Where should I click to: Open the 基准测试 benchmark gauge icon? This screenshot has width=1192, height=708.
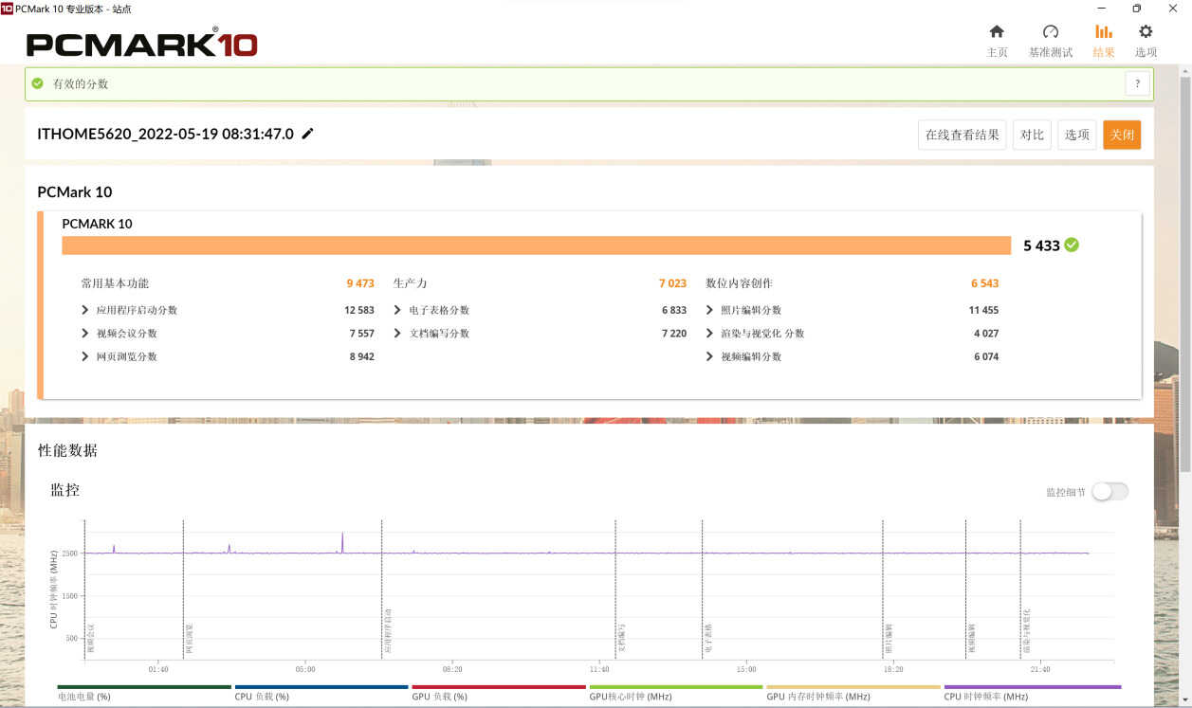pyautogui.click(x=1051, y=31)
